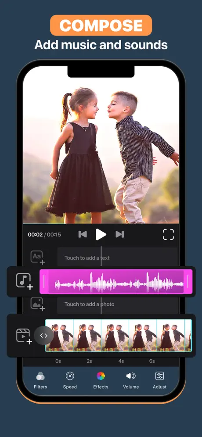Tap the add text icon
The width and height of the screenshot is (202, 437).
click(38, 258)
